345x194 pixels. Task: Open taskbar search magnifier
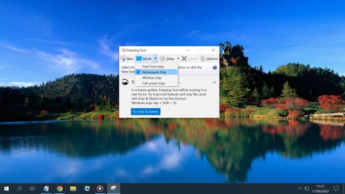click(19, 188)
